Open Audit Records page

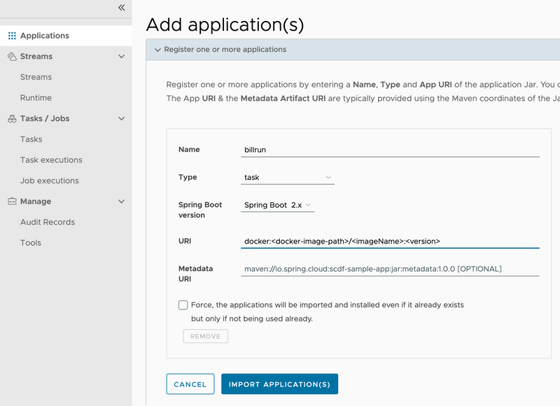point(48,222)
